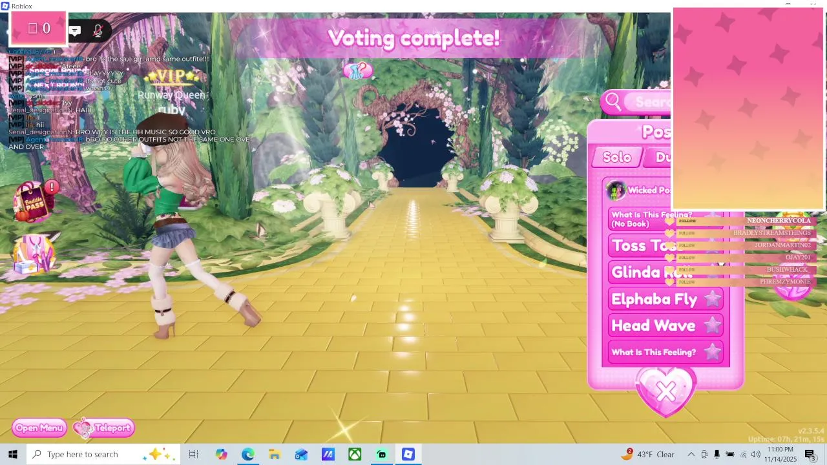The image size is (827, 465).
Task: Click the taskbar search box
Action: [103, 454]
